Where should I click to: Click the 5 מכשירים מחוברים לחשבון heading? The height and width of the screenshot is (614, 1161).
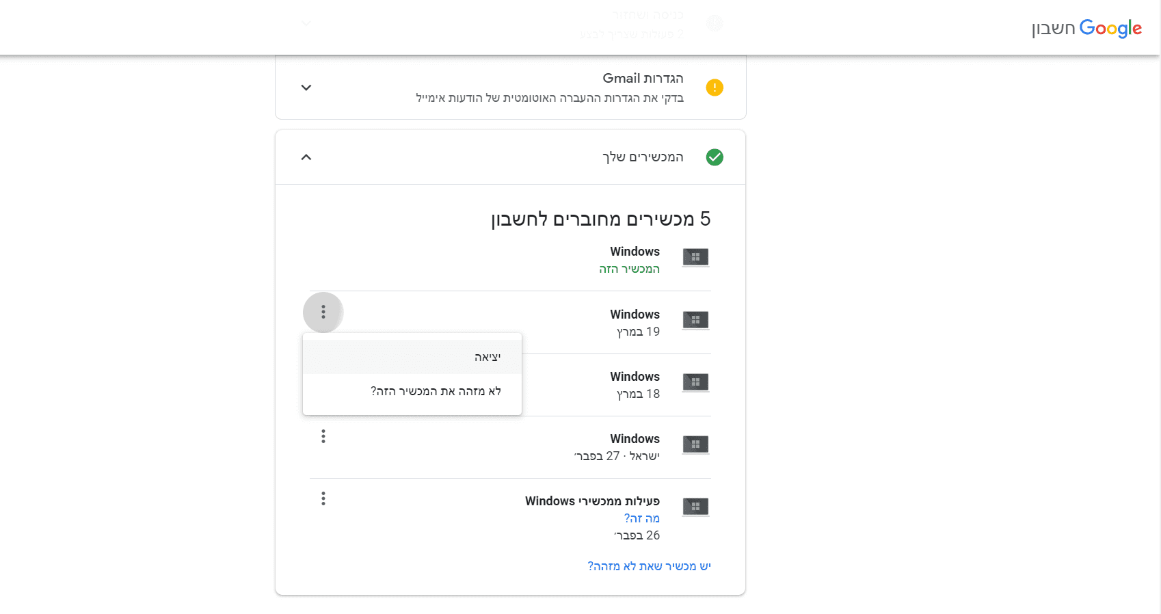(x=600, y=219)
